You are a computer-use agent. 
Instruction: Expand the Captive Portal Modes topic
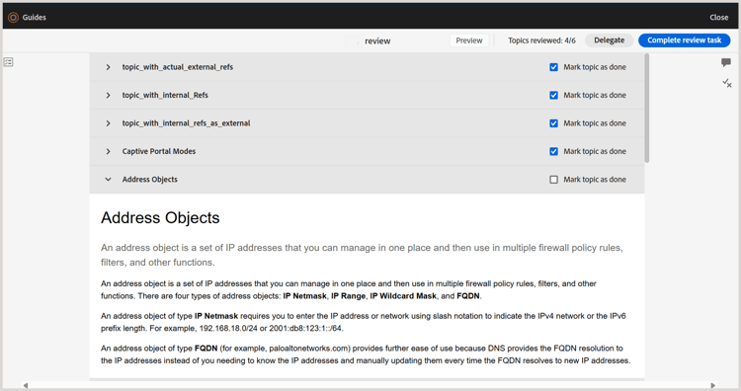tap(109, 152)
